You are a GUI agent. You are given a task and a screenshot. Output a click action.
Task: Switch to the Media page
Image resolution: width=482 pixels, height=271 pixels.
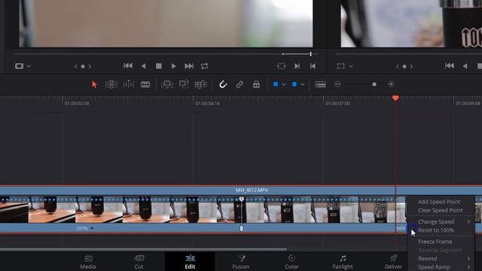click(88, 262)
